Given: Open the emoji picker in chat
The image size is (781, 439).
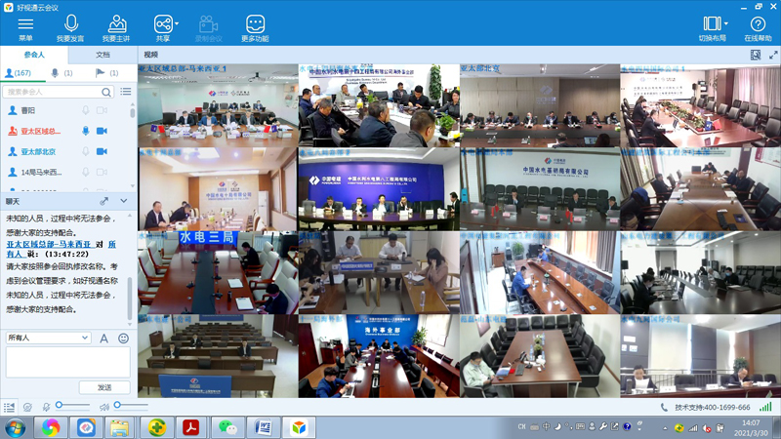Looking at the screenshot, I should 124,339.
